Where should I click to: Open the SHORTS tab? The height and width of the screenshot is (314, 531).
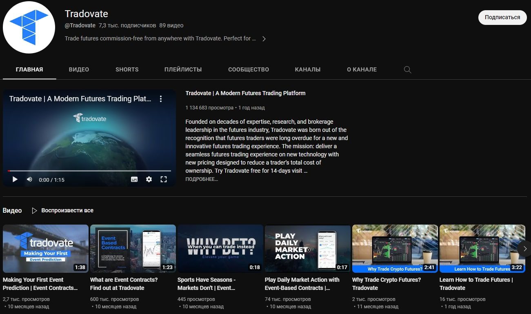(x=127, y=69)
